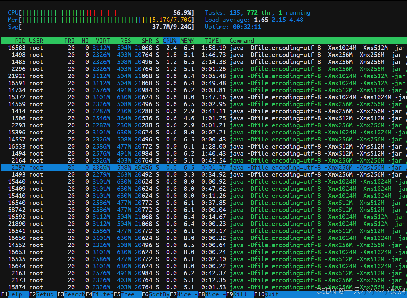This screenshot has width=407, height=298.
Task: Select process row with PID 1498
Action: pyautogui.click(x=203, y=55)
